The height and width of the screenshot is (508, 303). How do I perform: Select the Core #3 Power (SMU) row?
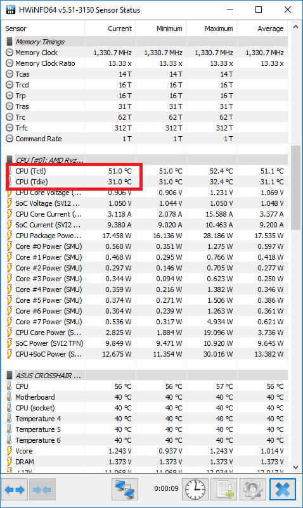coord(145,279)
